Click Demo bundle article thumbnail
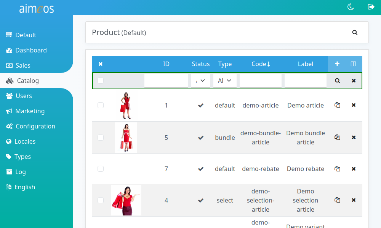Screen dimensions: 381x228 [126, 138]
